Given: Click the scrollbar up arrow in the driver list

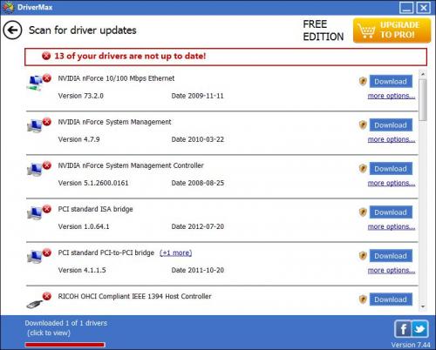Looking at the screenshot, I should tap(423, 74).
